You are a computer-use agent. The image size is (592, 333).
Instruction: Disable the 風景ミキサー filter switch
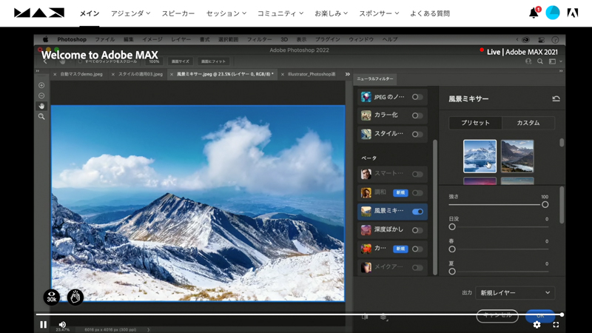[417, 212]
